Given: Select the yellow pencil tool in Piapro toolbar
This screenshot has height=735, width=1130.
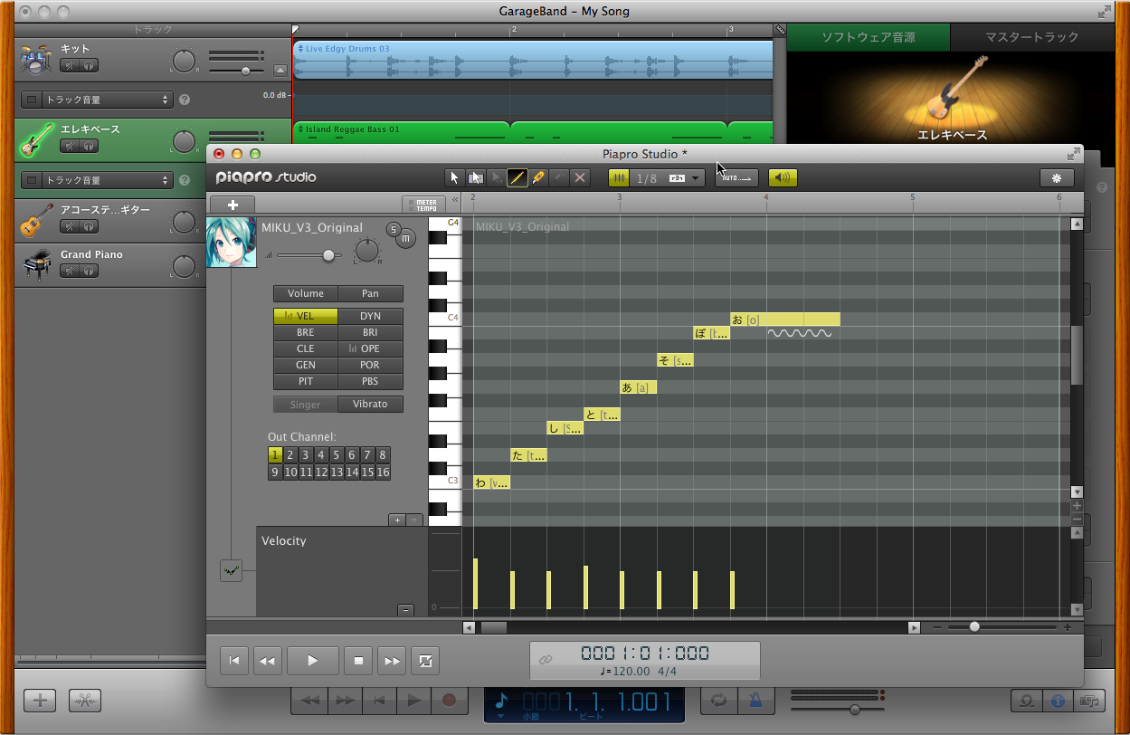Looking at the screenshot, I should click(538, 177).
